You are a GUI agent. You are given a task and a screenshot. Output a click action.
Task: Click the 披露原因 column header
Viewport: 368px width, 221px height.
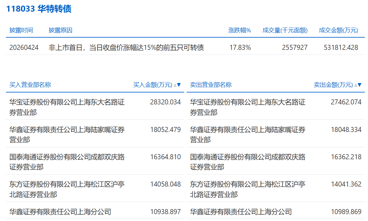pyautogui.click(x=60, y=30)
